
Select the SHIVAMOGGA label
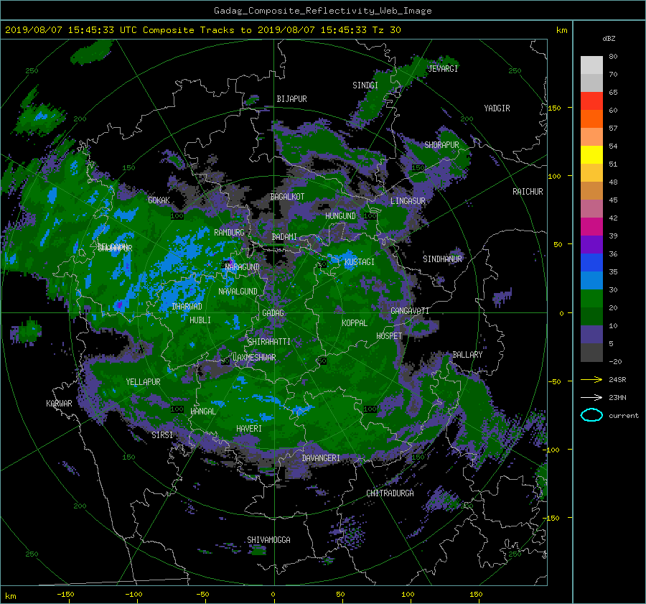coord(268,540)
